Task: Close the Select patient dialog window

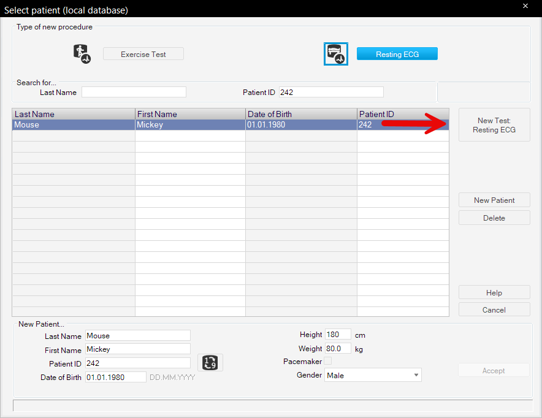Action: click(525, 6)
